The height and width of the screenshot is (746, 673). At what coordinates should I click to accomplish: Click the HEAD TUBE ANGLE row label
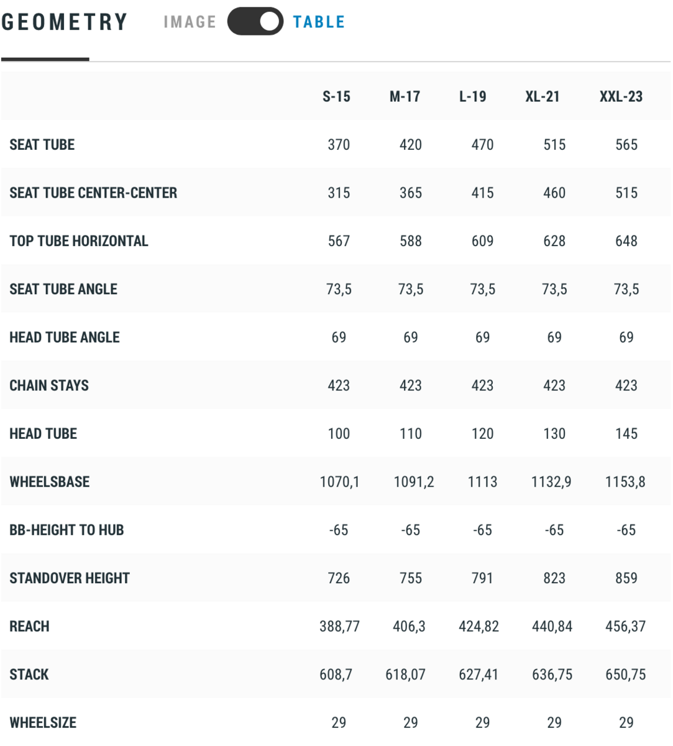(65, 338)
